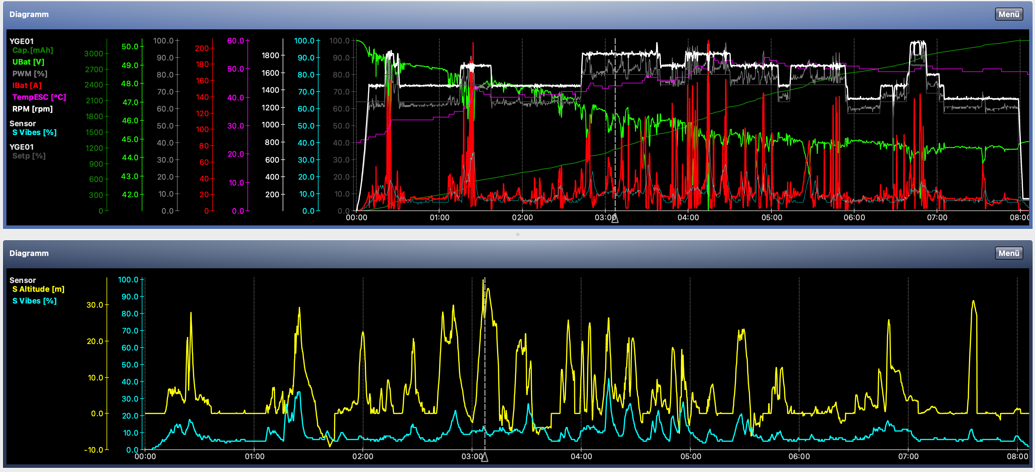Toggle the PWM [%] legend entry
Image resolution: width=1035 pixels, height=472 pixels.
(30, 73)
